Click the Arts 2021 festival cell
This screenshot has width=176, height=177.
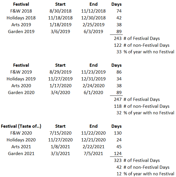point(21,147)
